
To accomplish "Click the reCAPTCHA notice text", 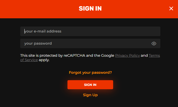I will [90, 57].
